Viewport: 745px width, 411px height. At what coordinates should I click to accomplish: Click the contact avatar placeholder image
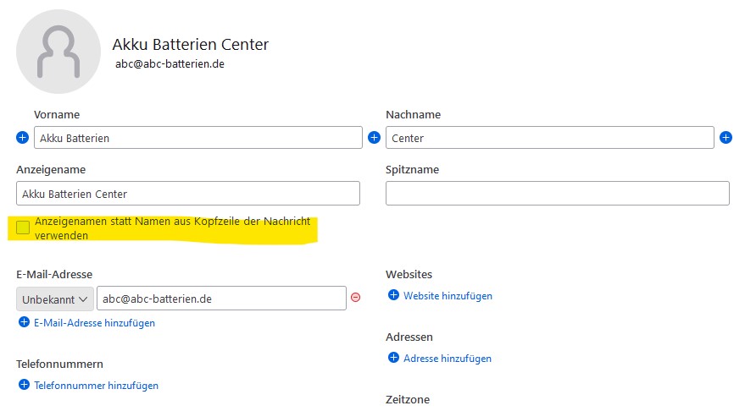click(x=58, y=51)
